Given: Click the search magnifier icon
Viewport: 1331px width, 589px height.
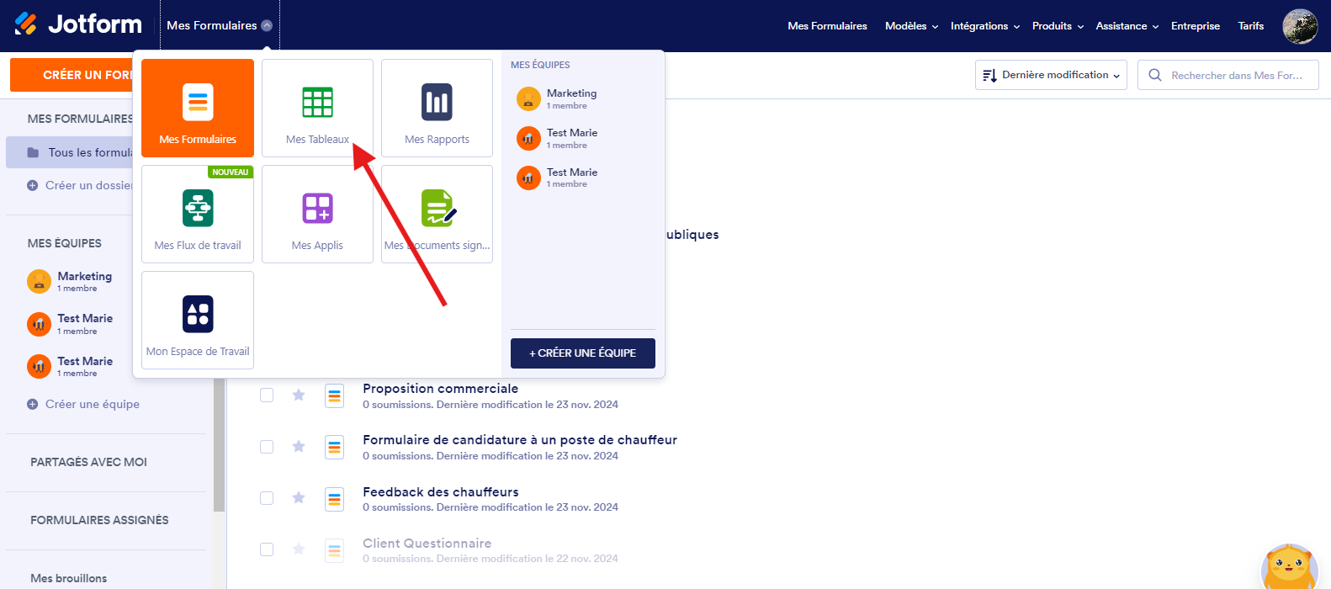Looking at the screenshot, I should [x=1155, y=75].
